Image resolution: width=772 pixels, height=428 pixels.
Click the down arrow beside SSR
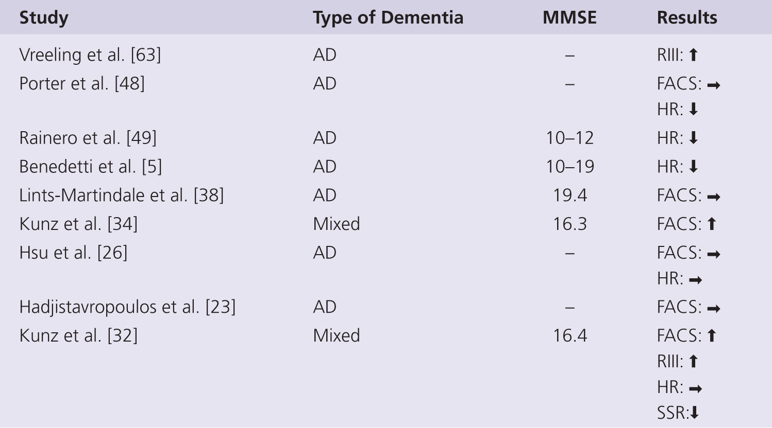[694, 413]
